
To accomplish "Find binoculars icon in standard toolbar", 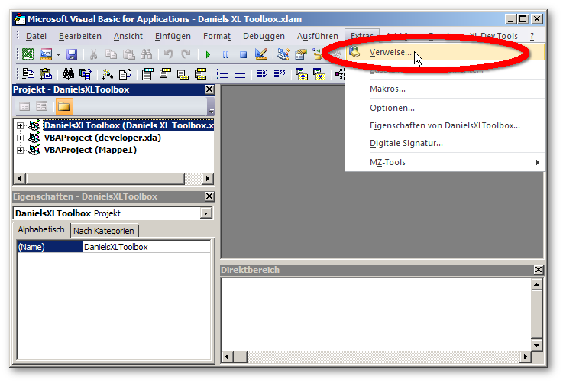I will pyautogui.click(x=146, y=54).
